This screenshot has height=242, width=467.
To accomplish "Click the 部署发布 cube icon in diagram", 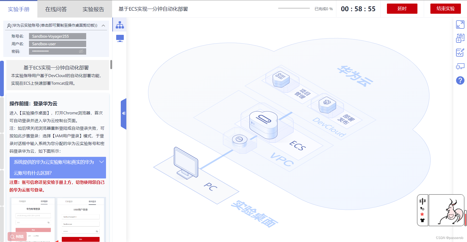I will click(327, 105).
